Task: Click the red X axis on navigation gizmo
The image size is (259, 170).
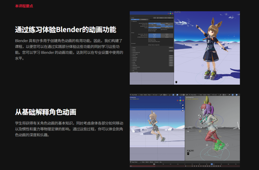Action: 183,101
